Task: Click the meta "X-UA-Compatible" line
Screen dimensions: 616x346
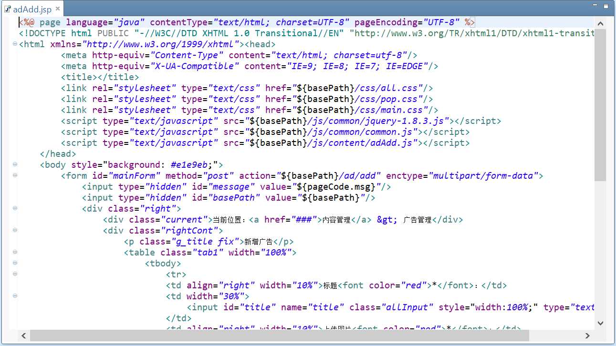Action: (250, 66)
